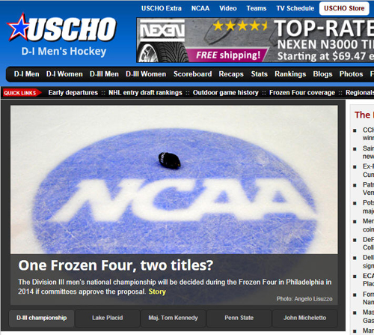Open the USCHO Store button

[x=344, y=8]
